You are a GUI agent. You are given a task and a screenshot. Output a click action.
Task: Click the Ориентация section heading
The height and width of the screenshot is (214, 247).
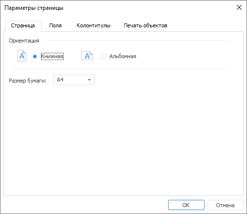click(x=24, y=41)
